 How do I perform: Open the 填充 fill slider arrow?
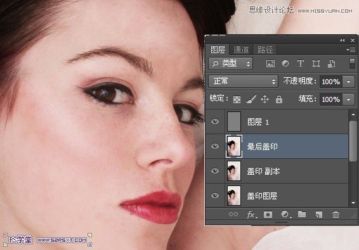coord(349,99)
